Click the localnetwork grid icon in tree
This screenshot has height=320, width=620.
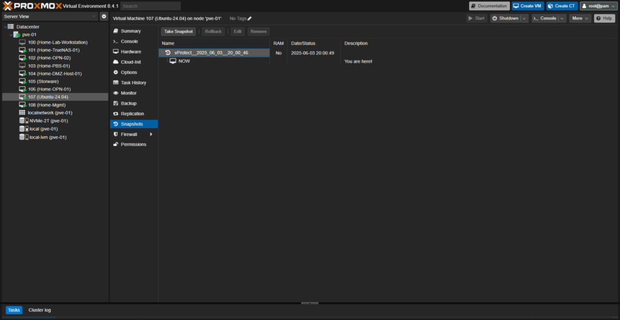tap(22, 113)
